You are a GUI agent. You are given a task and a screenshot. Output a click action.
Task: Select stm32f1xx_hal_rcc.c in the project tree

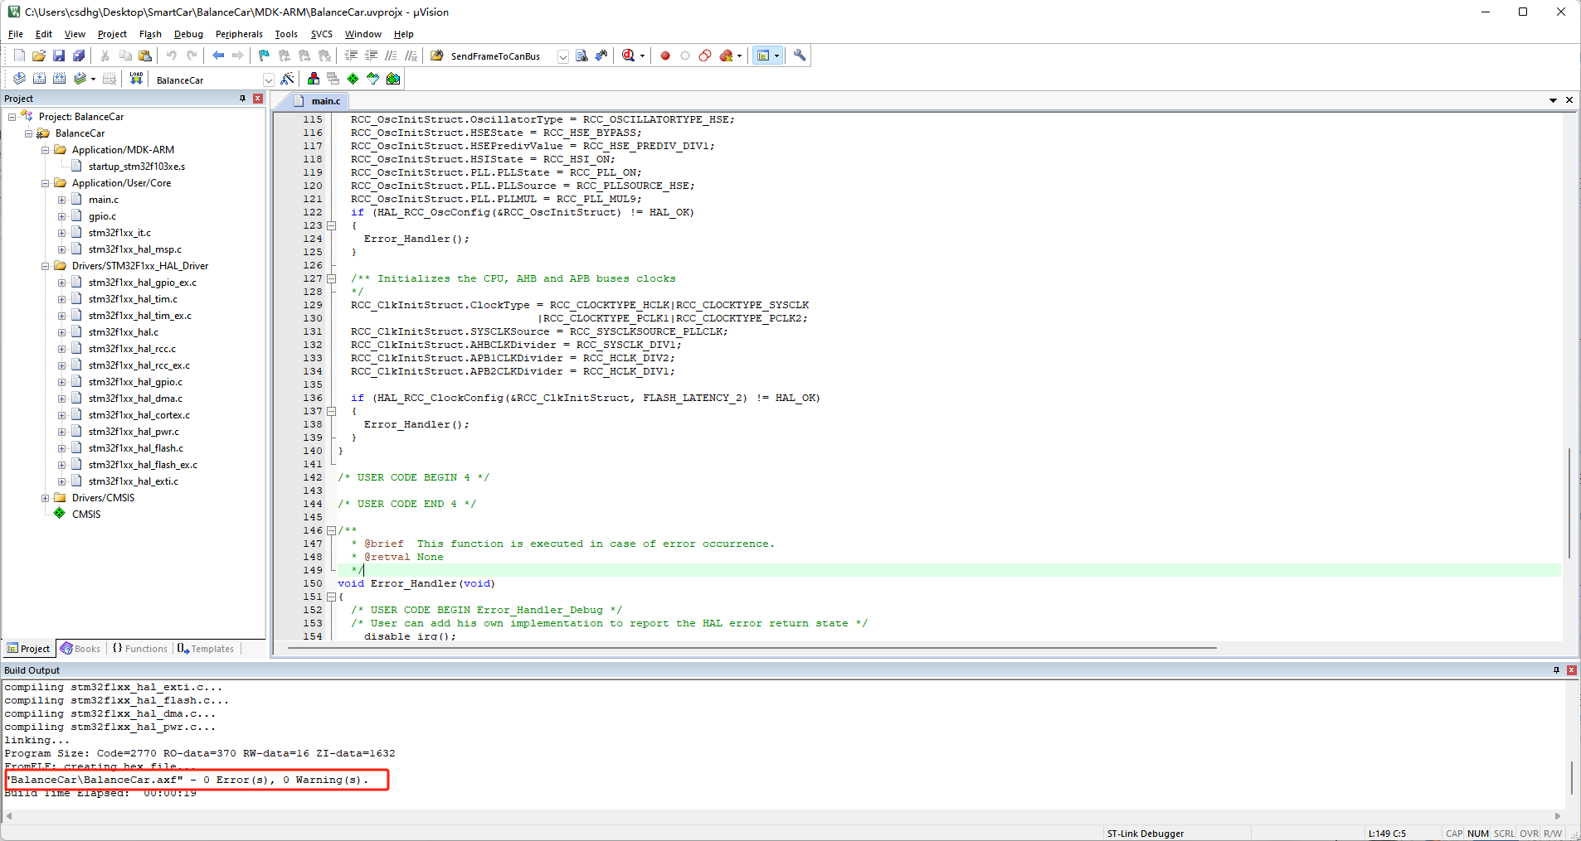[x=132, y=349]
